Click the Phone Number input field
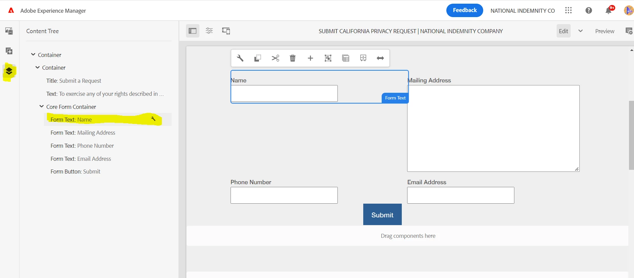This screenshot has width=634, height=278. click(284, 195)
